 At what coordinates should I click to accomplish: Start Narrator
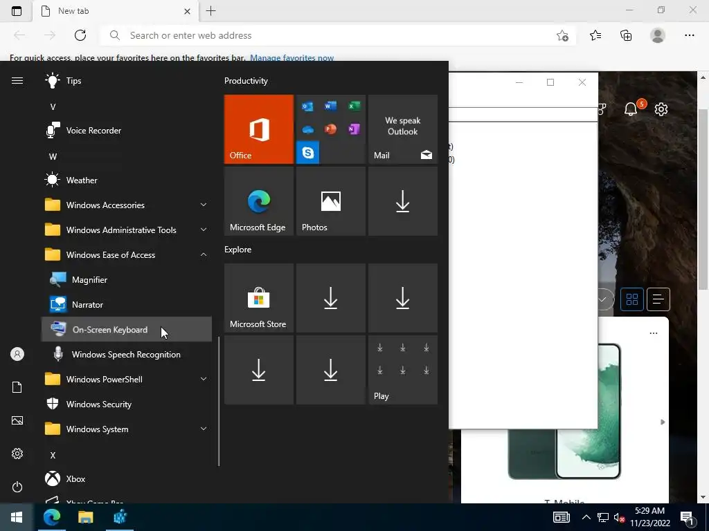(127, 305)
